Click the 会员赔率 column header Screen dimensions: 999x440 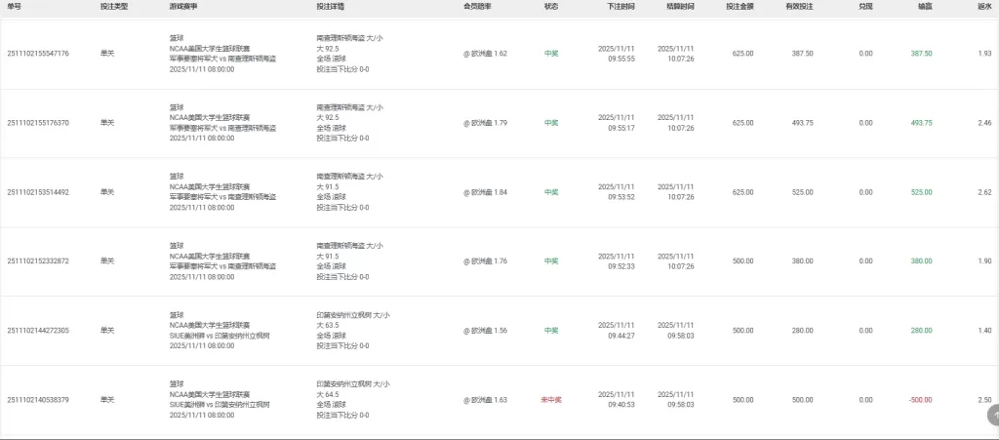477,6
